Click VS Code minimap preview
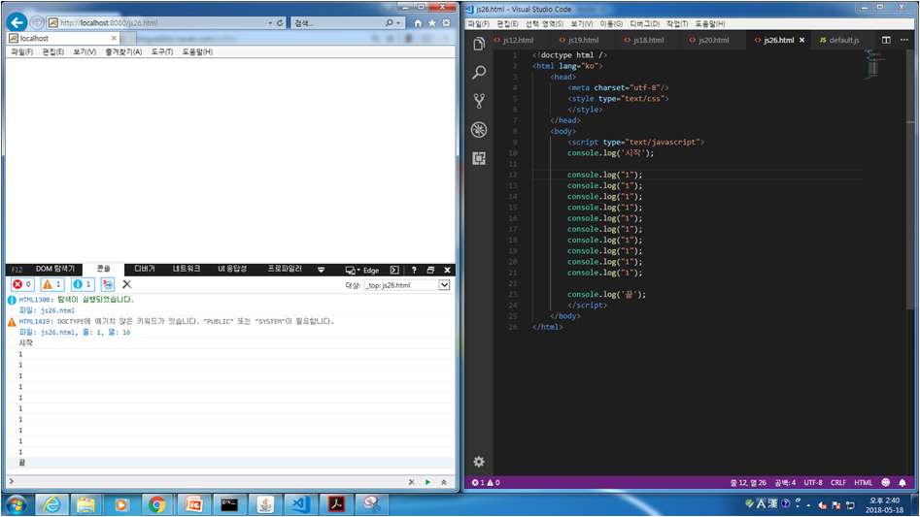This screenshot has height=517, width=920. [873, 64]
